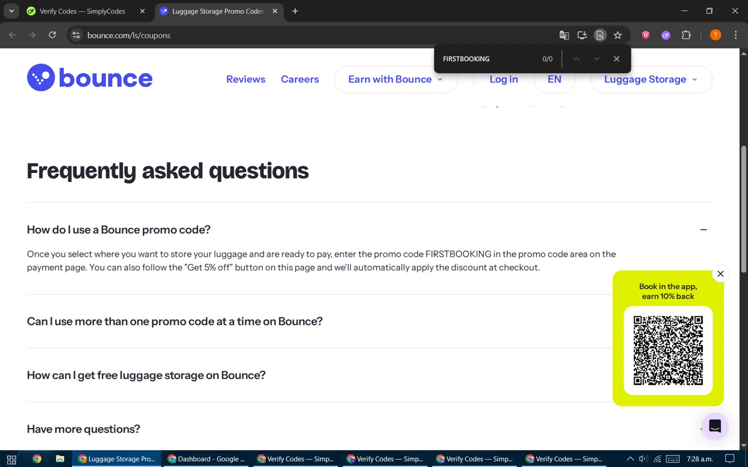Open File Explorer from the taskbar
The width and height of the screenshot is (748, 467).
[x=60, y=459]
